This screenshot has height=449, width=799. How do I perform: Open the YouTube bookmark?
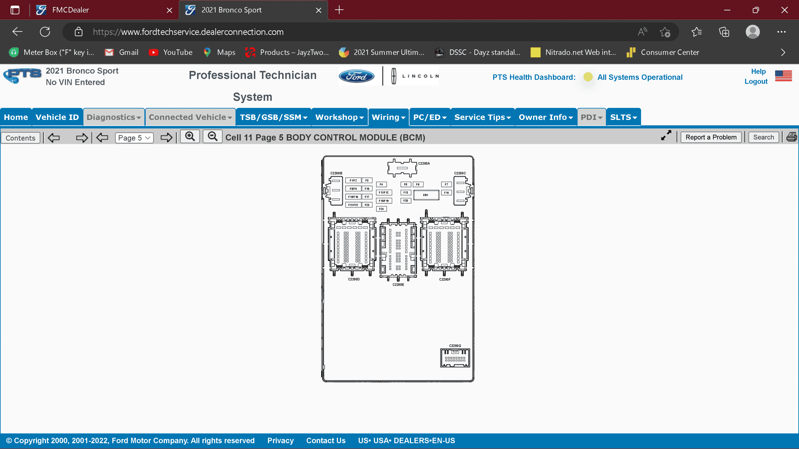click(x=171, y=52)
